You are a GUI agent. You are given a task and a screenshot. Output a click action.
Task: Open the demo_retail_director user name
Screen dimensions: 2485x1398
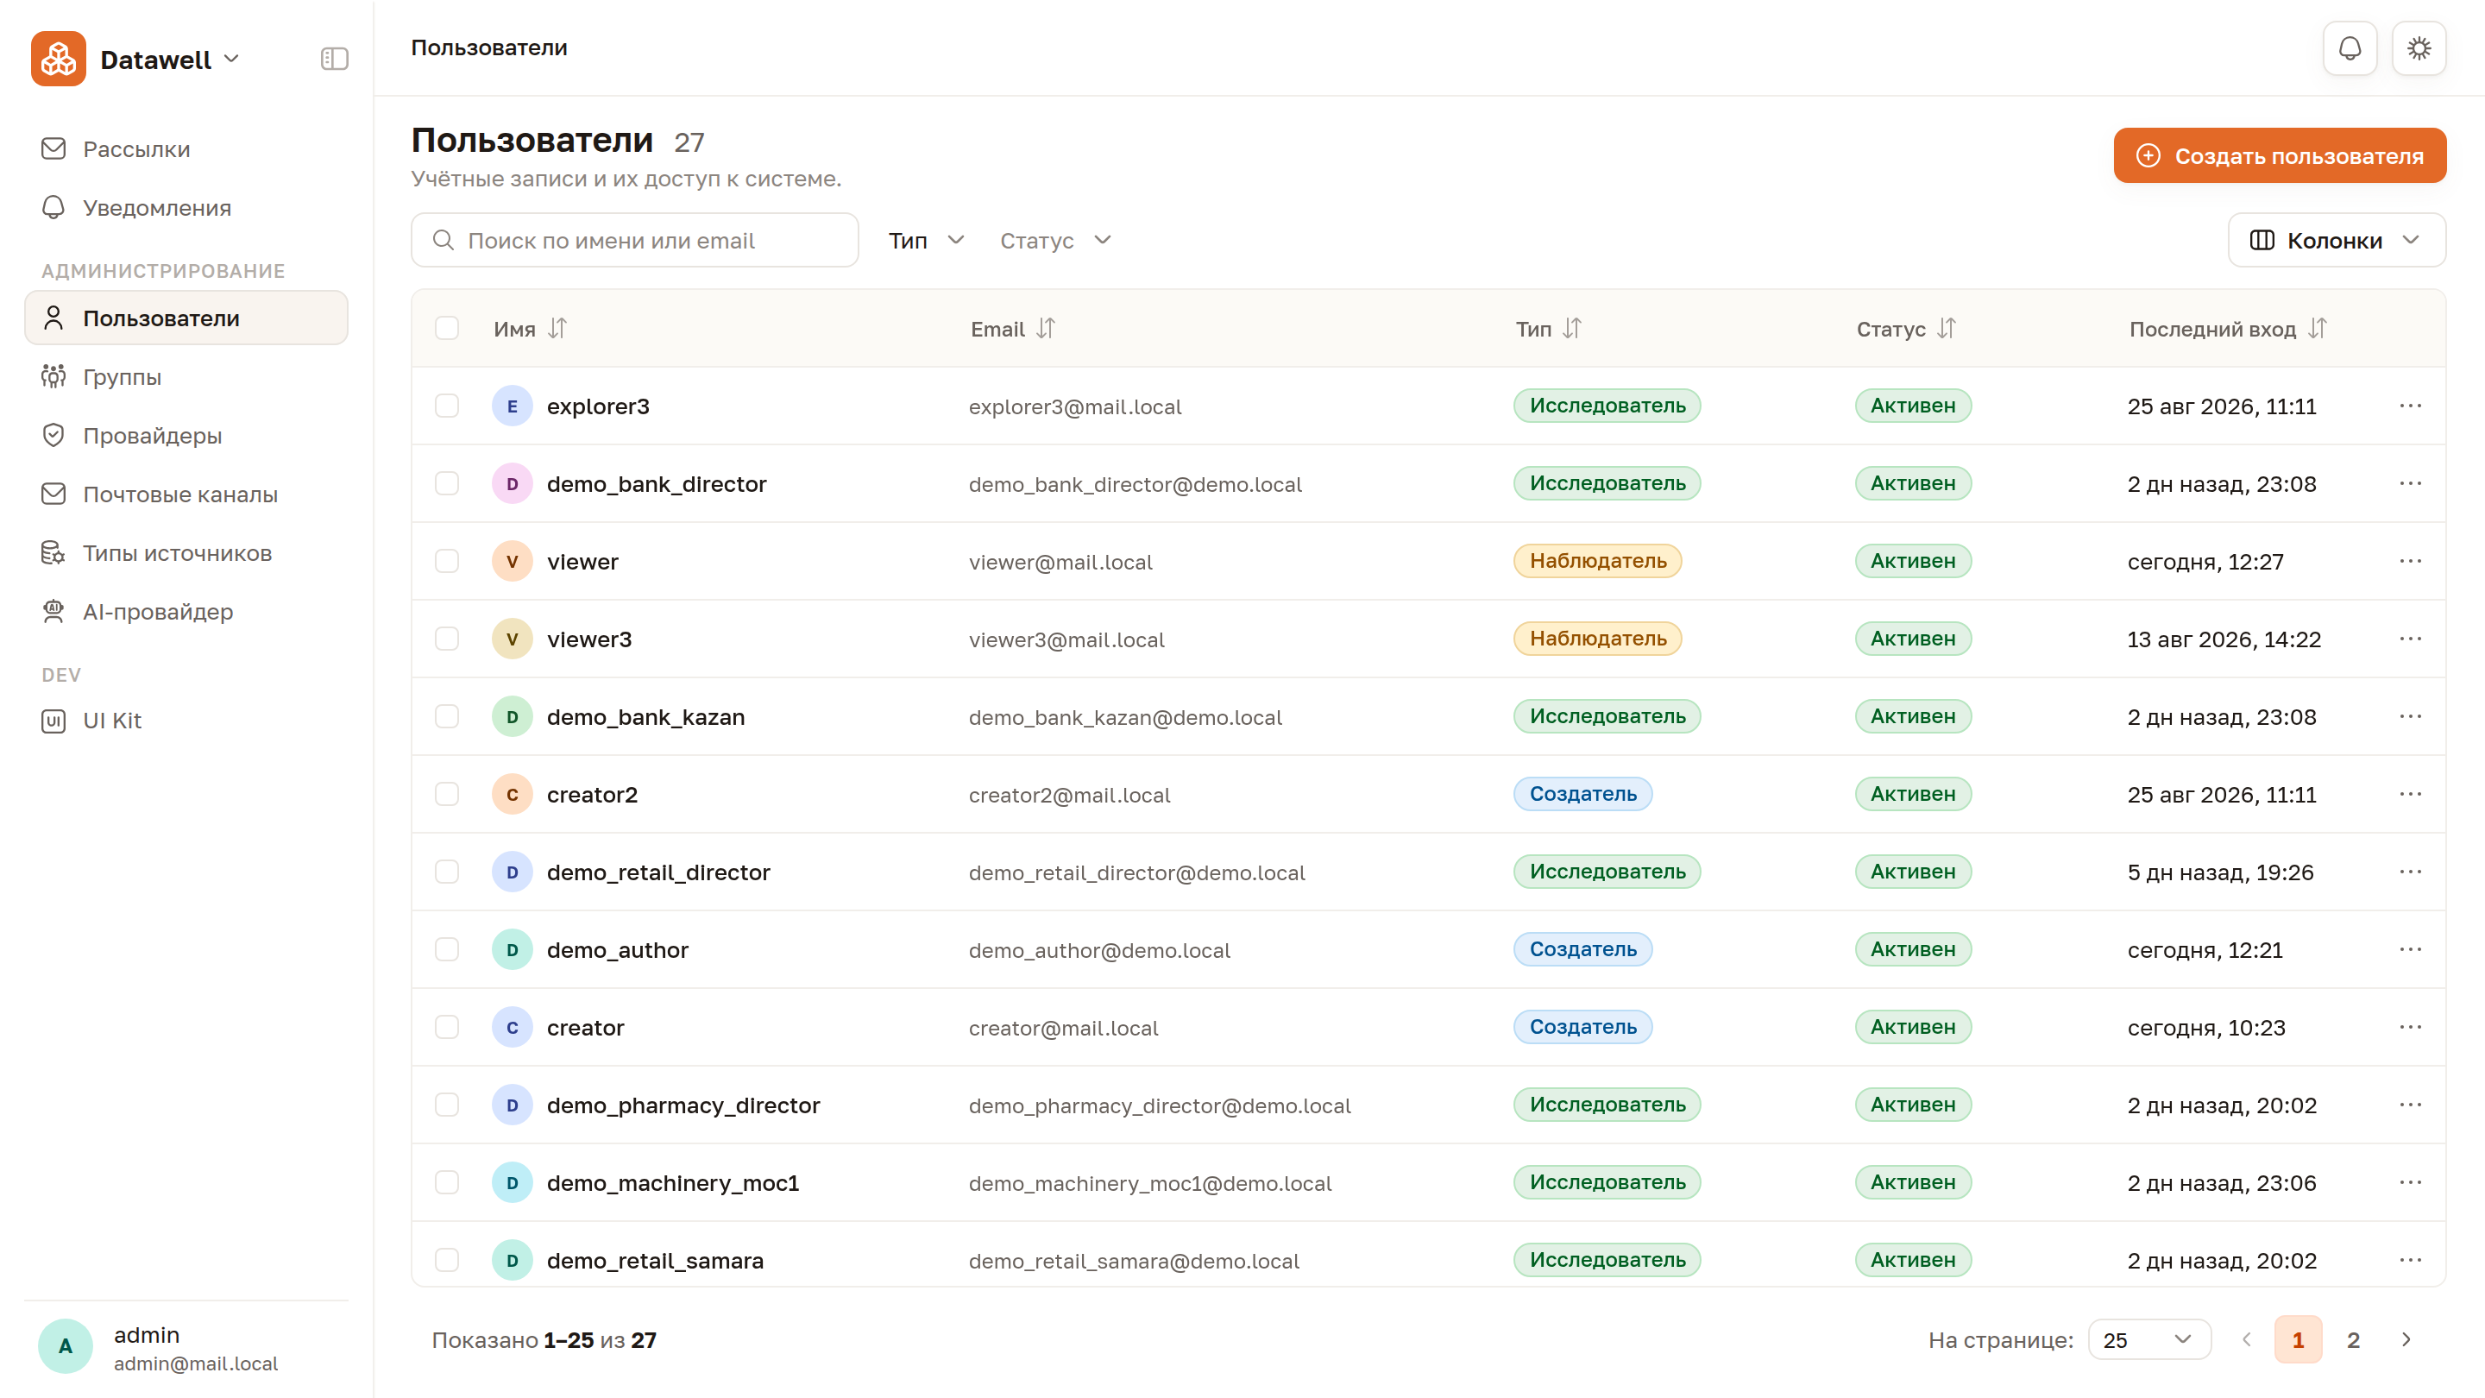point(657,872)
